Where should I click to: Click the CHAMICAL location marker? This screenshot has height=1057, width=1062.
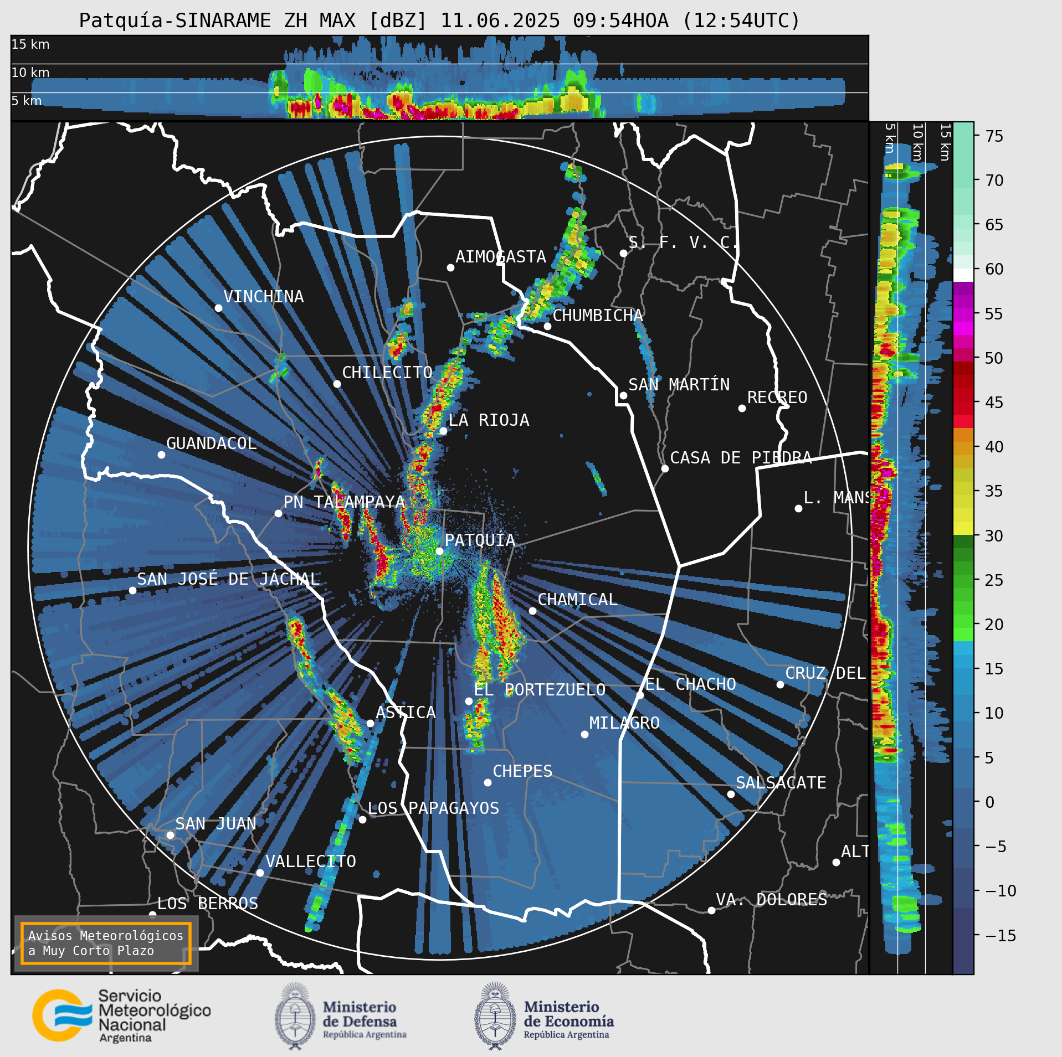(532, 611)
